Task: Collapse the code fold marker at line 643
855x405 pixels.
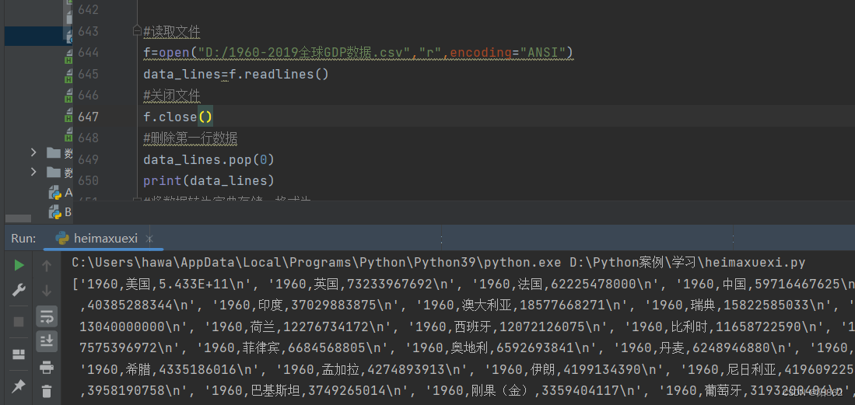Action: 137,32
